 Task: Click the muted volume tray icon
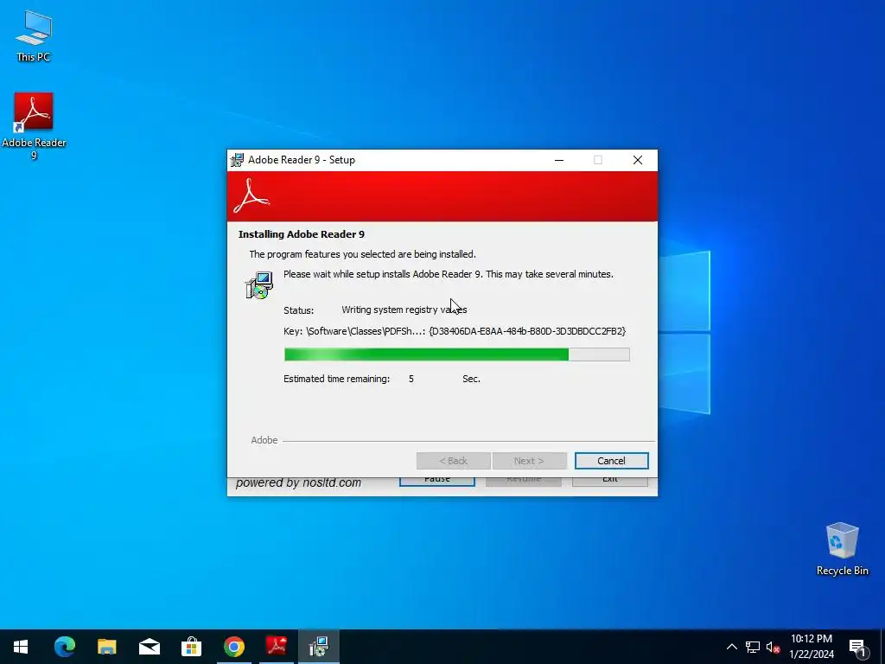773,647
